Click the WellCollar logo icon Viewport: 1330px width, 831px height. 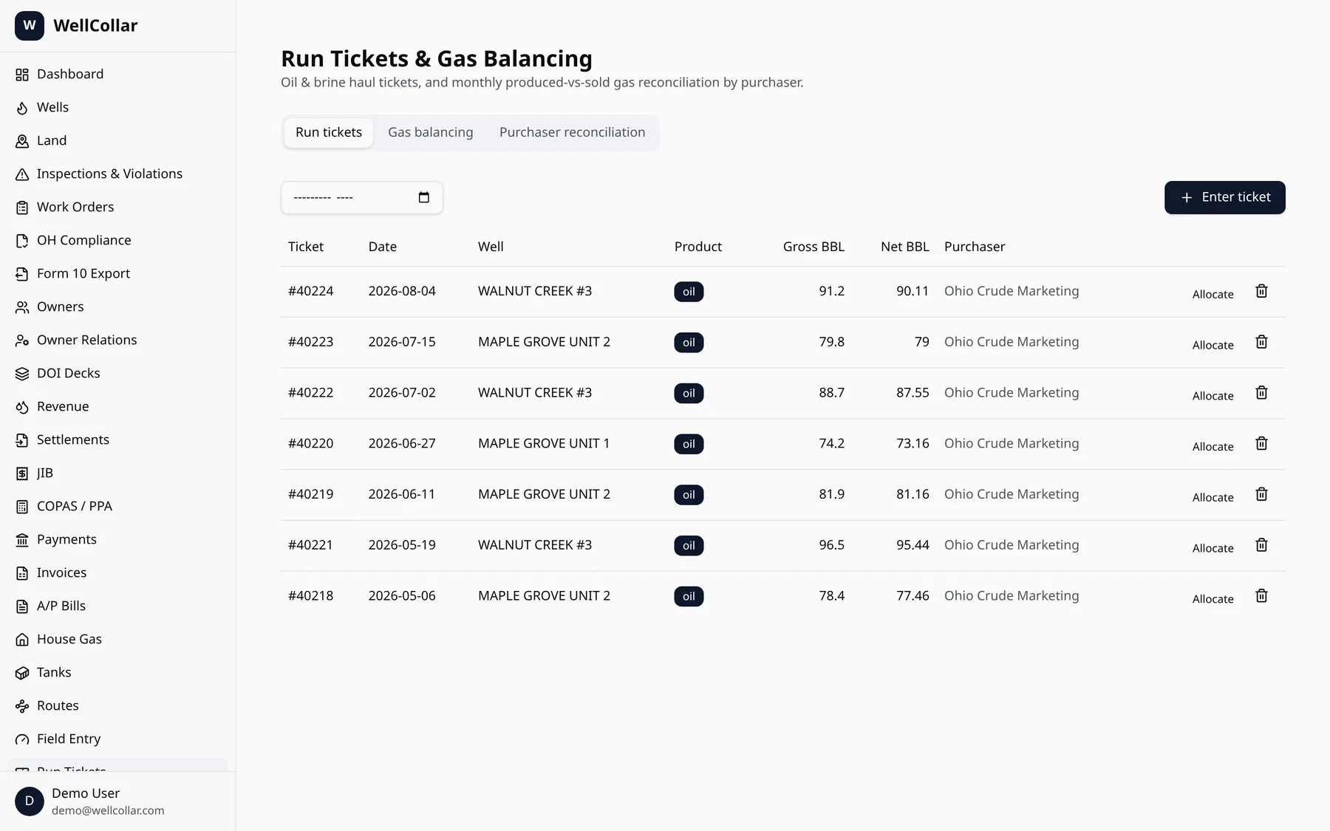point(30,26)
